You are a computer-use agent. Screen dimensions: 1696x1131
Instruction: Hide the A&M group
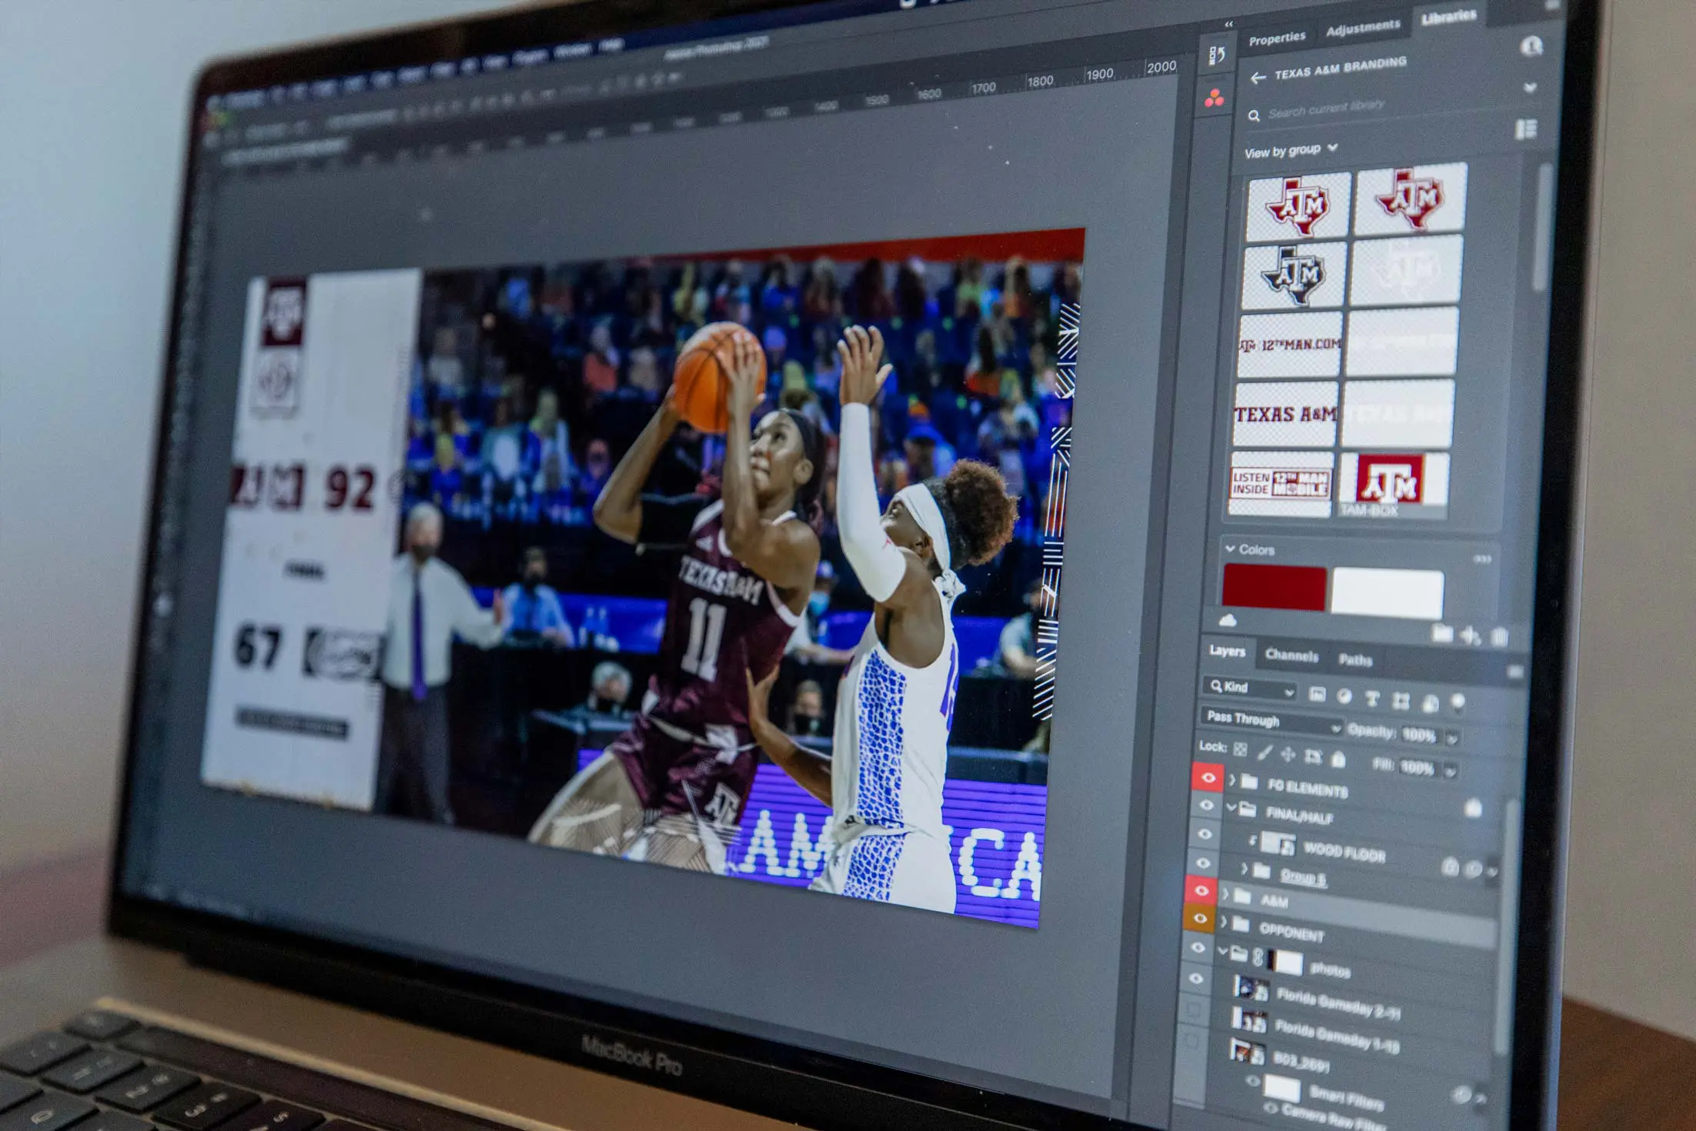click(1201, 890)
